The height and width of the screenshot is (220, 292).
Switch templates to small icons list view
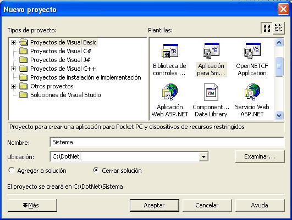click(x=278, y=28)
